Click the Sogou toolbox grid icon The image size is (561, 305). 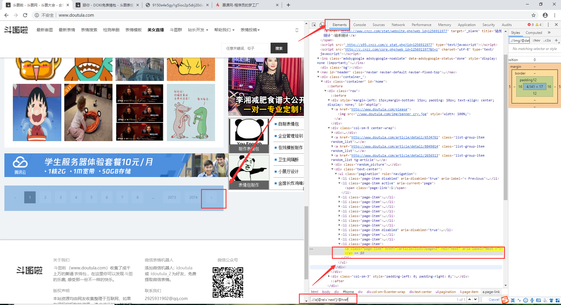557,300
